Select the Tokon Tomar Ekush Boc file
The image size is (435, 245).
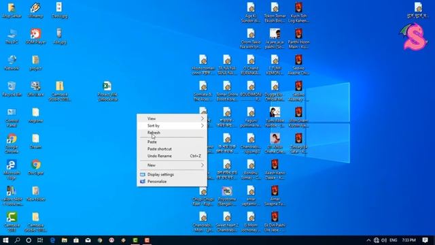click(275, 12)
